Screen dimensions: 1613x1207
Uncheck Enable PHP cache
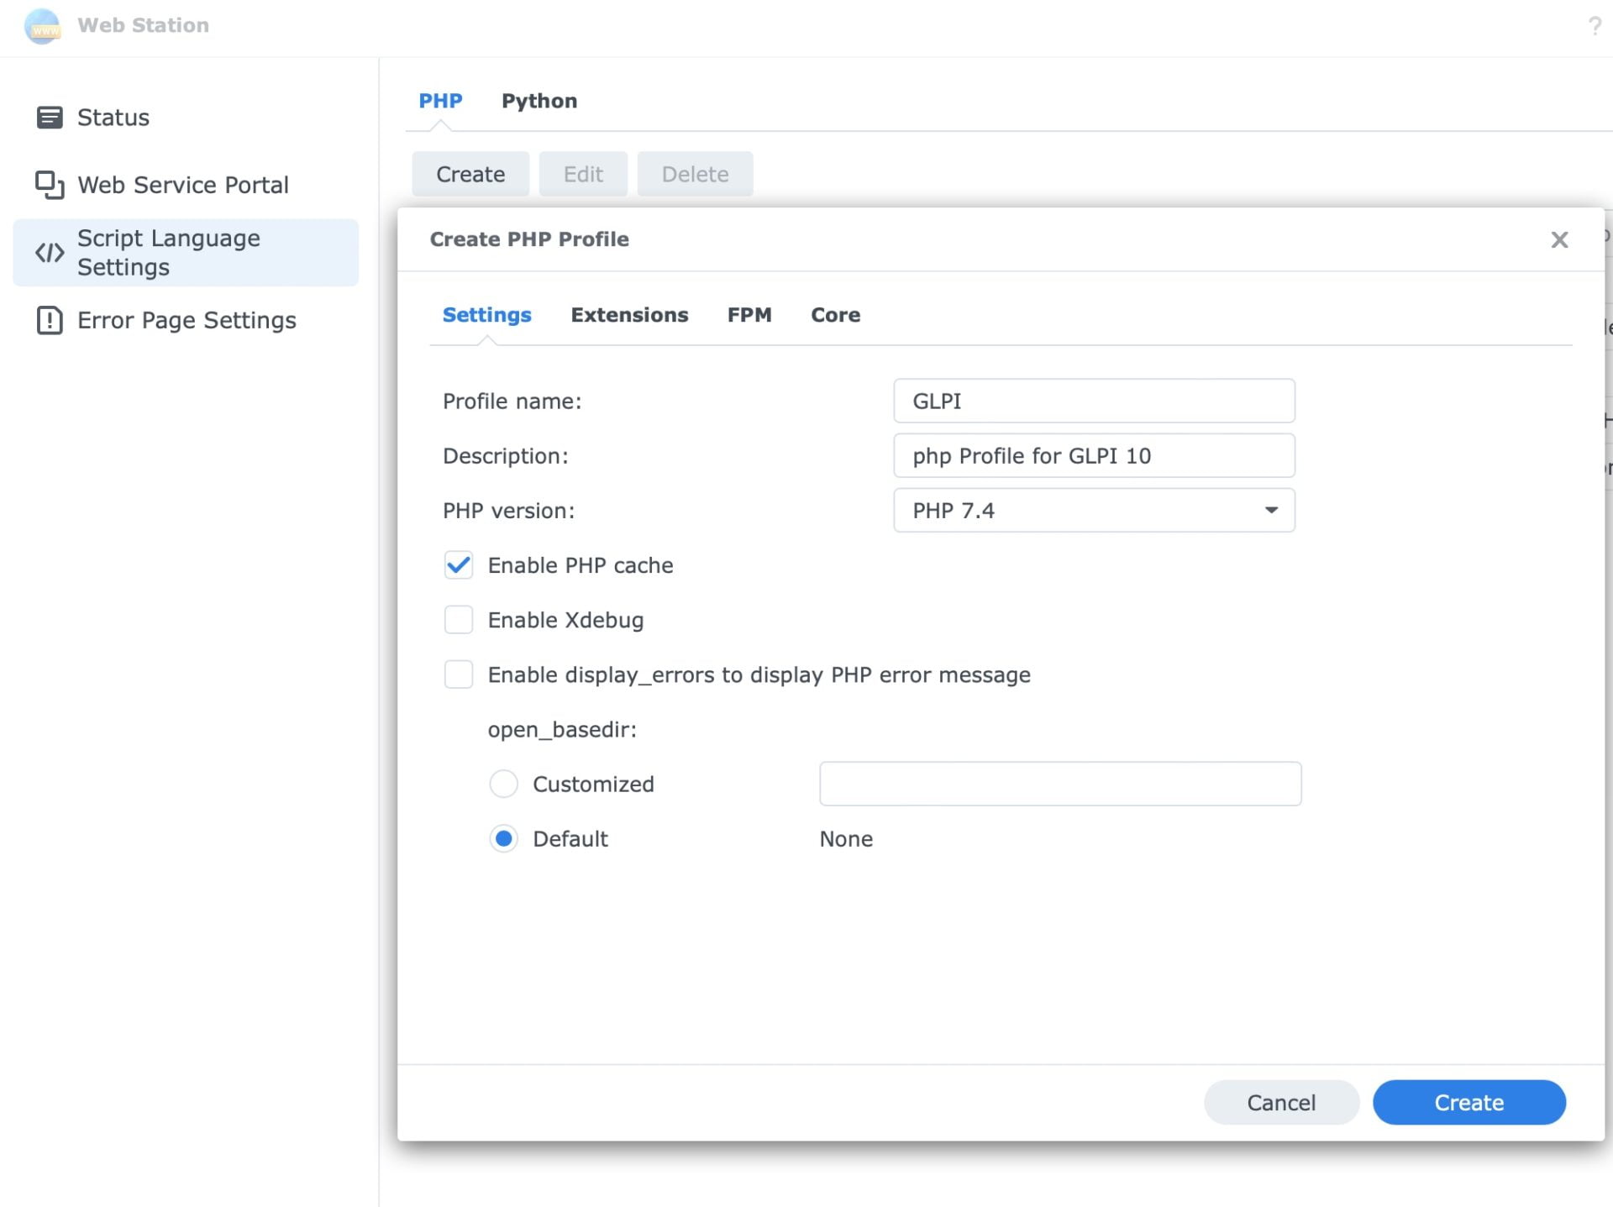click(x=459, y=565)
